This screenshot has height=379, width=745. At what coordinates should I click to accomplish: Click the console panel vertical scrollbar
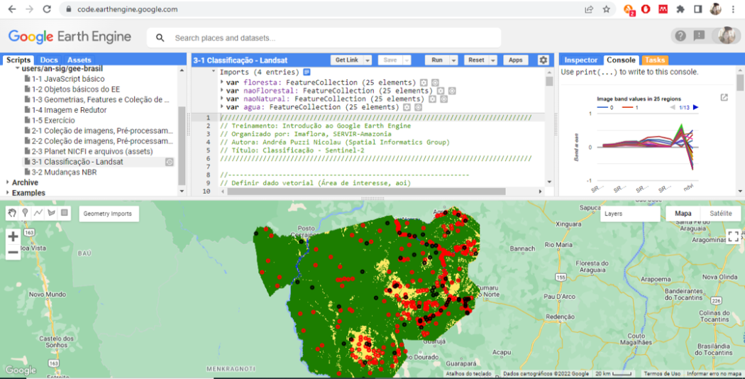tap(740, 82)
